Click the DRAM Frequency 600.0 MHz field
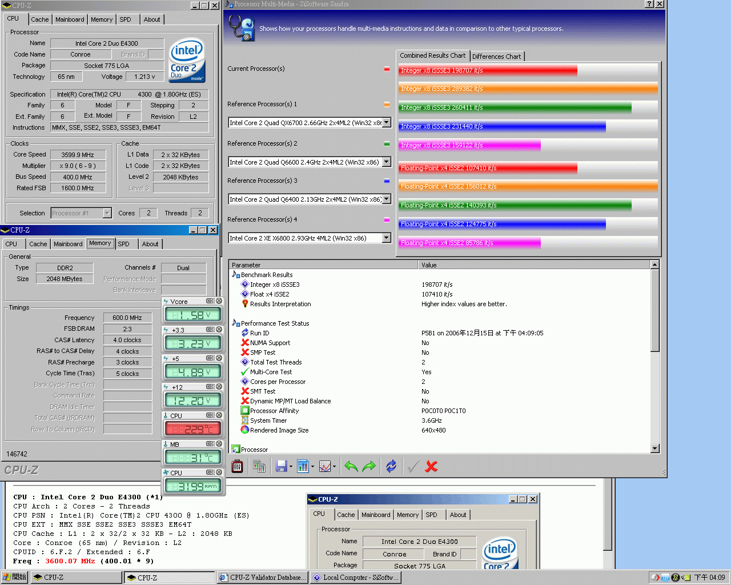 point(128,318)
